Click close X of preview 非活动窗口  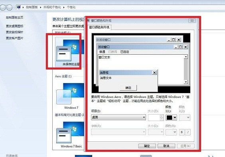[179, 40]
